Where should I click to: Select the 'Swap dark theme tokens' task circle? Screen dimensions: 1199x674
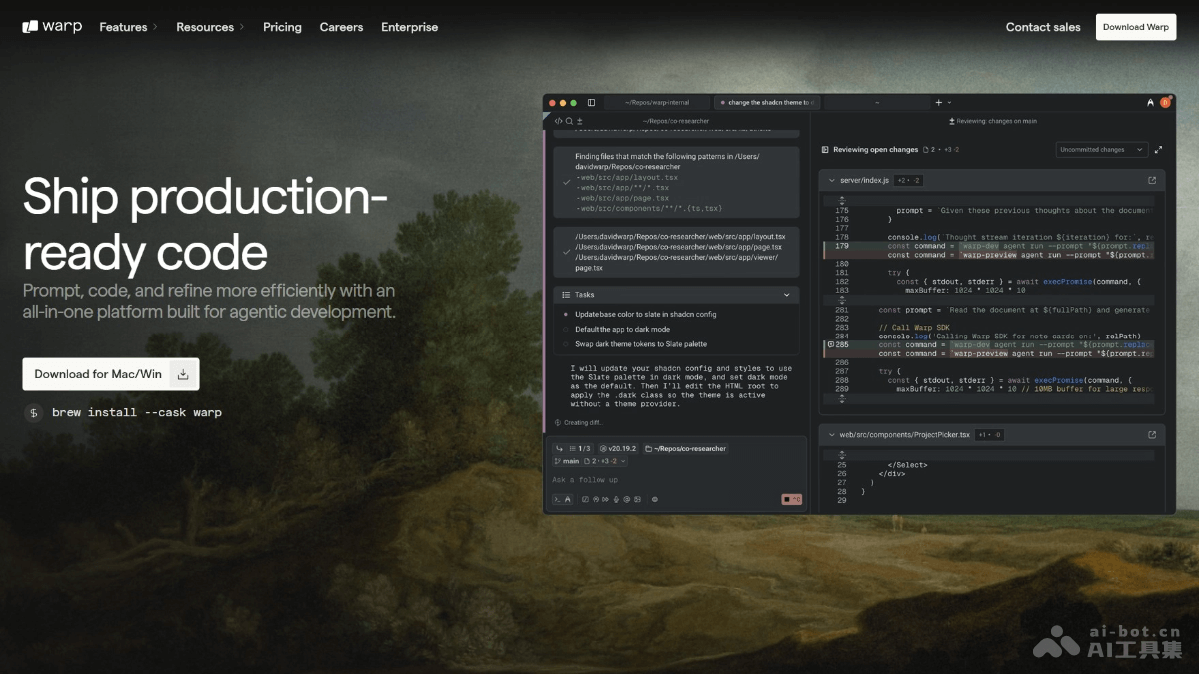(566, 344)
